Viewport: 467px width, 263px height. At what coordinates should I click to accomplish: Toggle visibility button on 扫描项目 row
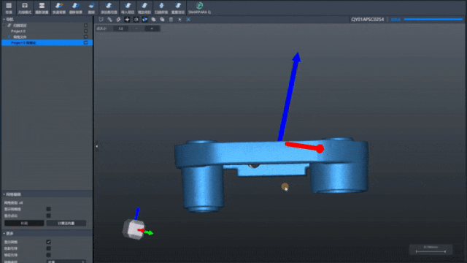click(x=86, y=26)
